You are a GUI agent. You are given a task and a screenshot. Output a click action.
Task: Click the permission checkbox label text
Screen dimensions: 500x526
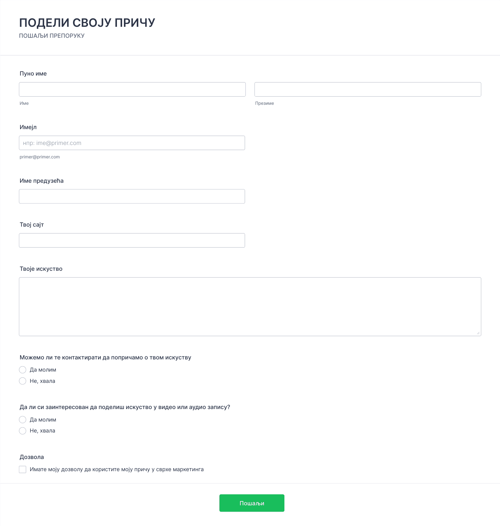coord(117,469)
